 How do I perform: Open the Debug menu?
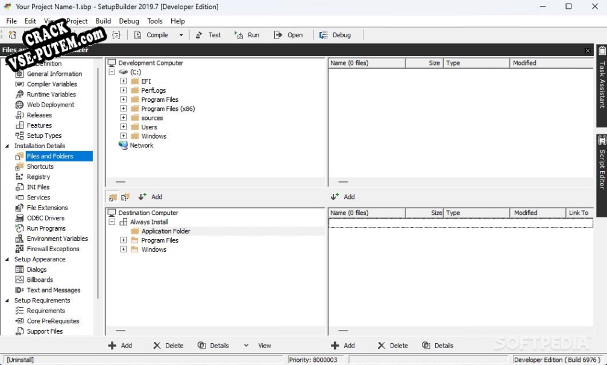click(x=129, y=21)
